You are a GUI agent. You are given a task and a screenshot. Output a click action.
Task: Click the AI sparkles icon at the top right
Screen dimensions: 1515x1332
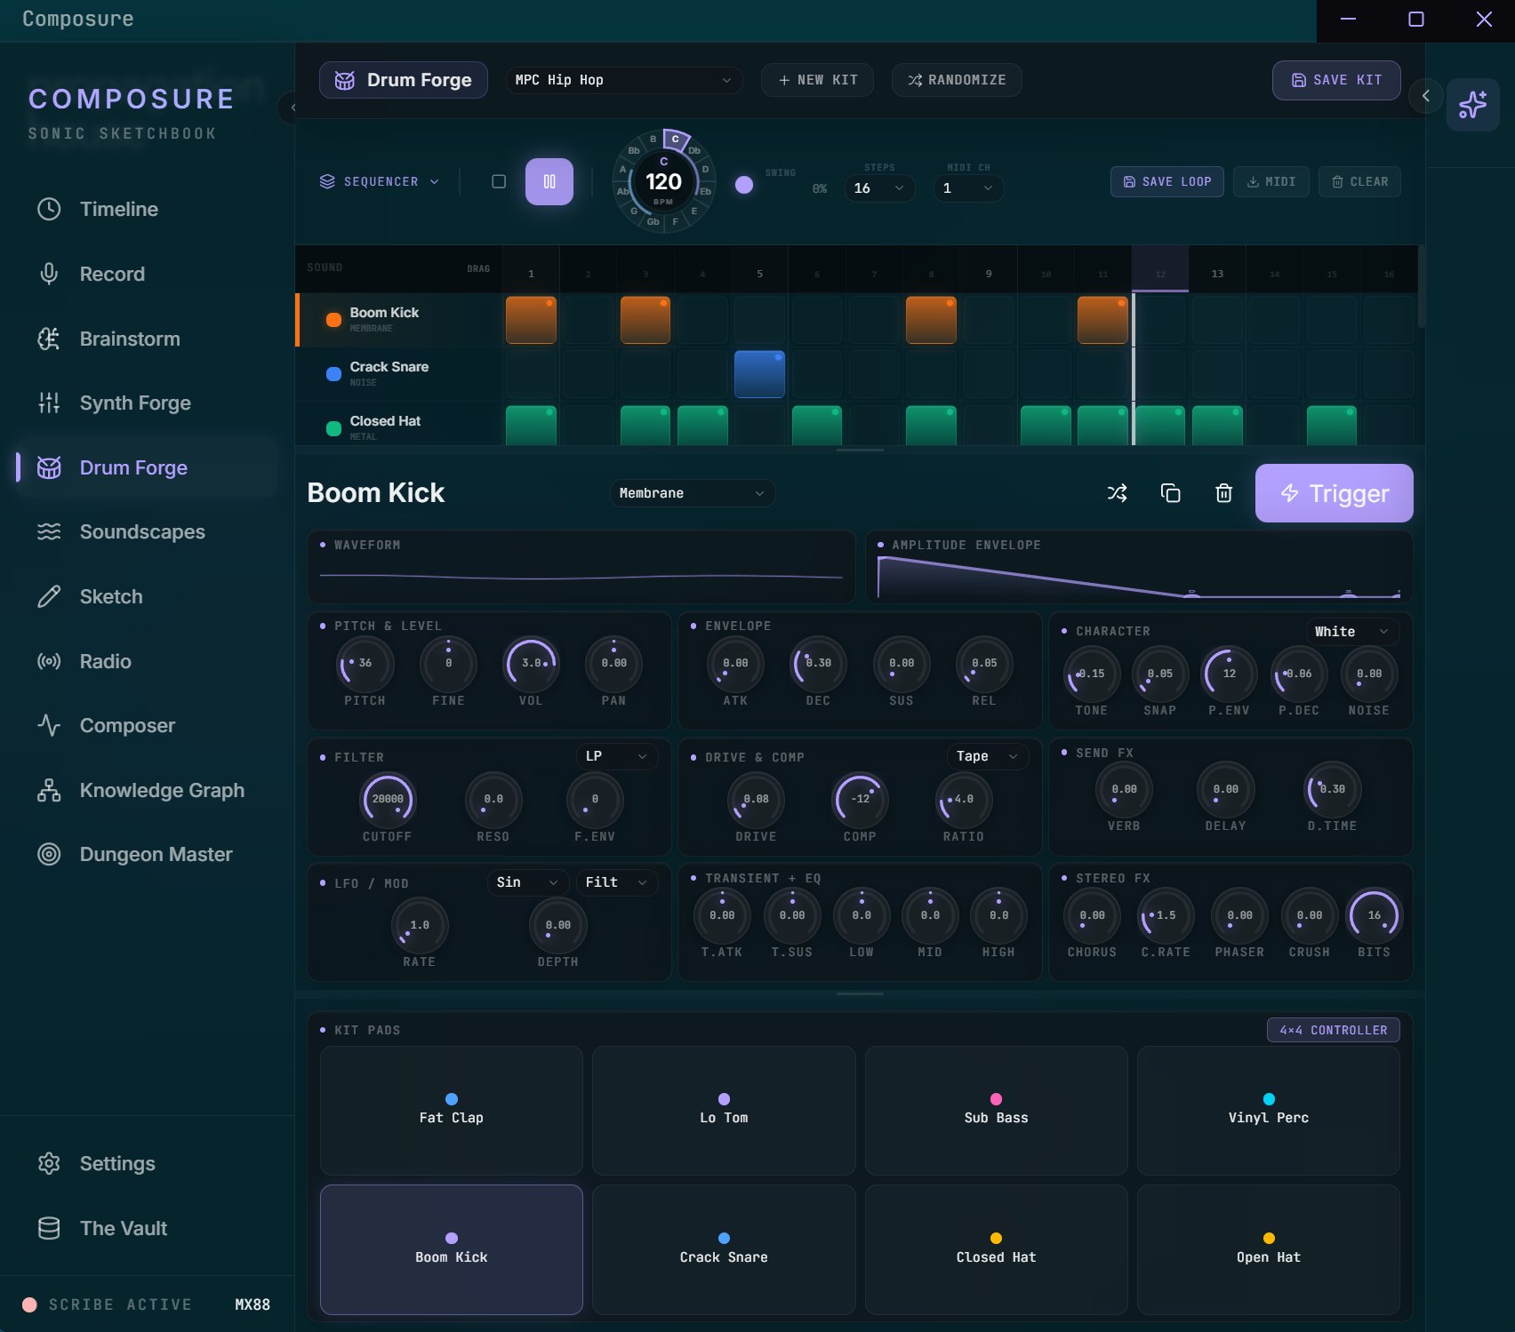1473,105
